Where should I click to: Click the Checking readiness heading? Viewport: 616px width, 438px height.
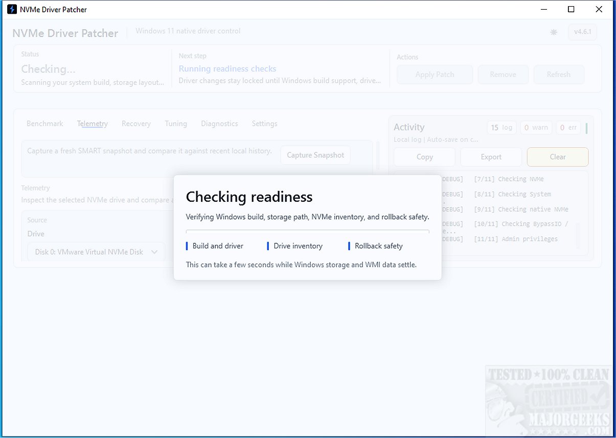[249, 197]
